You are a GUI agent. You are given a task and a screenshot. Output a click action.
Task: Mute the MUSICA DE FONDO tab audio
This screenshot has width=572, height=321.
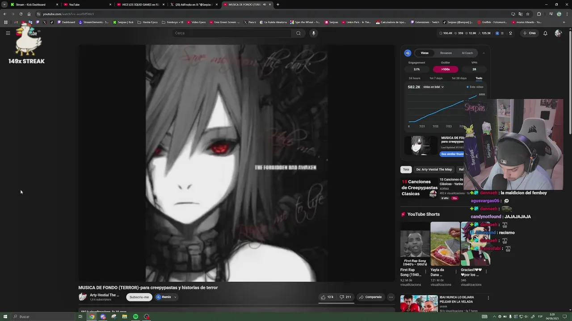tap(264, 4)
